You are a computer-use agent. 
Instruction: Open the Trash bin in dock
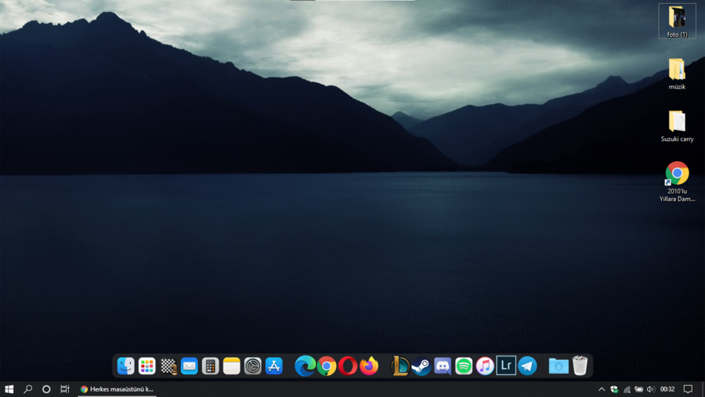[x=580, y=366]
